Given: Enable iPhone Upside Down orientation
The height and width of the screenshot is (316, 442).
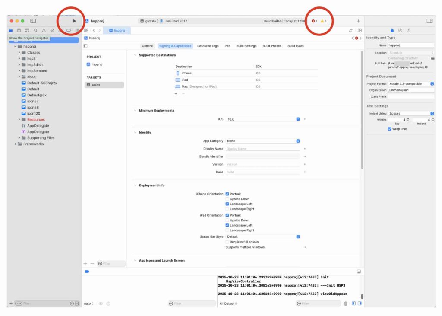Looking at the screenshot, I should pyautogui.click(x=227, y=199).
